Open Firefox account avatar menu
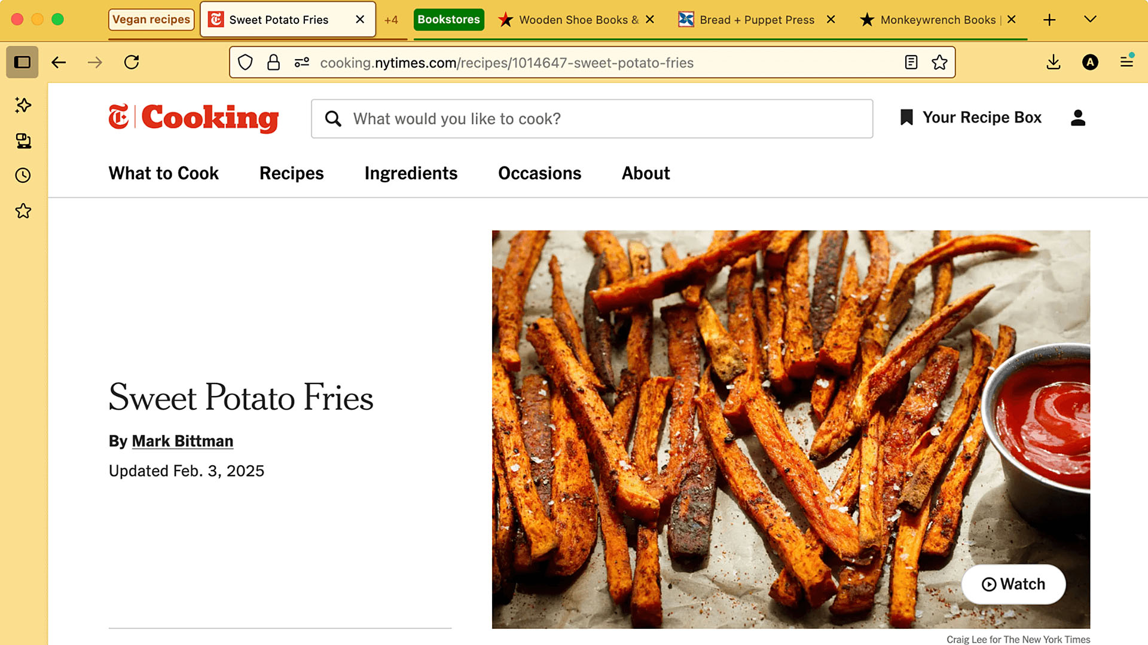 pos(1090,62)
